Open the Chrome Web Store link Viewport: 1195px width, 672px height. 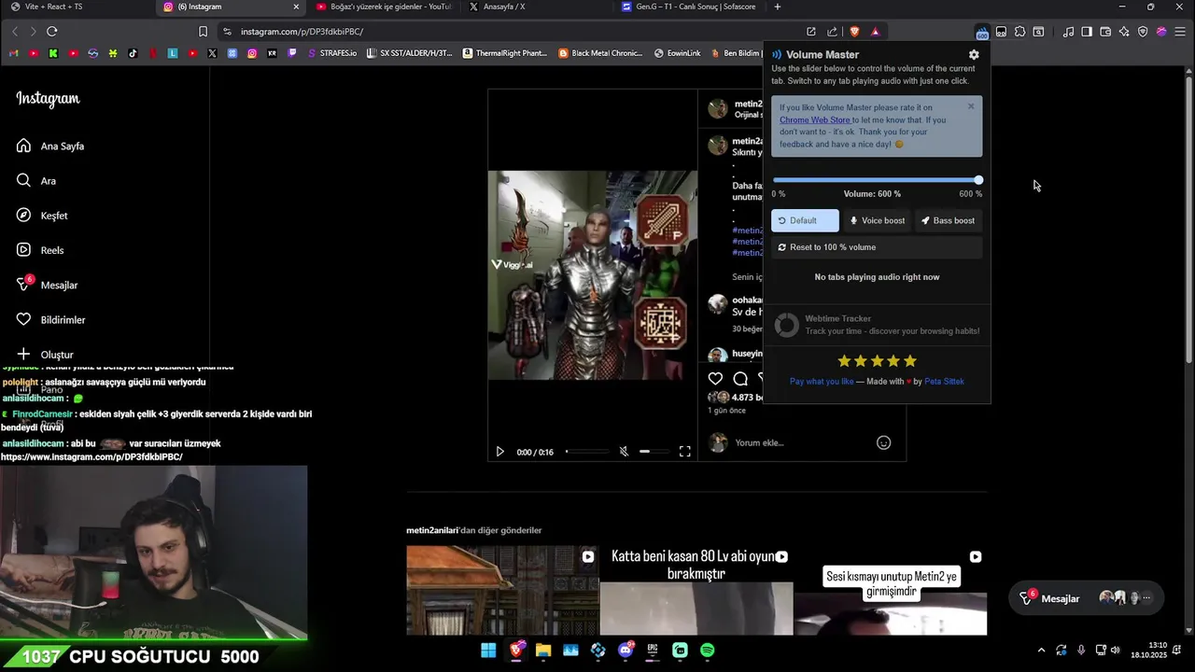(815, 119)
